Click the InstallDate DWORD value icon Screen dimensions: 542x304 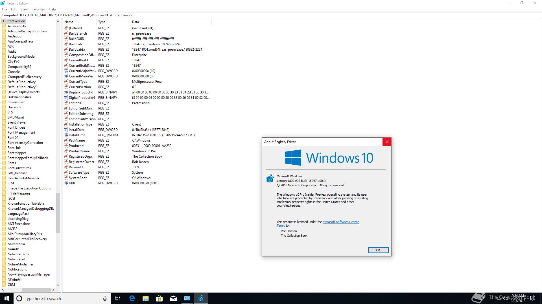point(66,129)
